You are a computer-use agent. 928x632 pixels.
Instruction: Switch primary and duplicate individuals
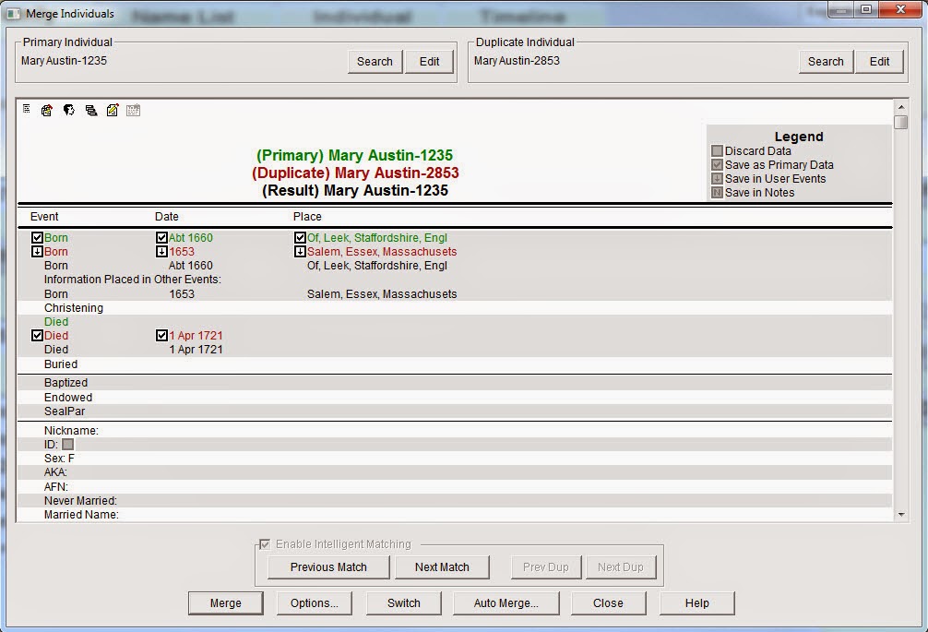tap(404, 603)
